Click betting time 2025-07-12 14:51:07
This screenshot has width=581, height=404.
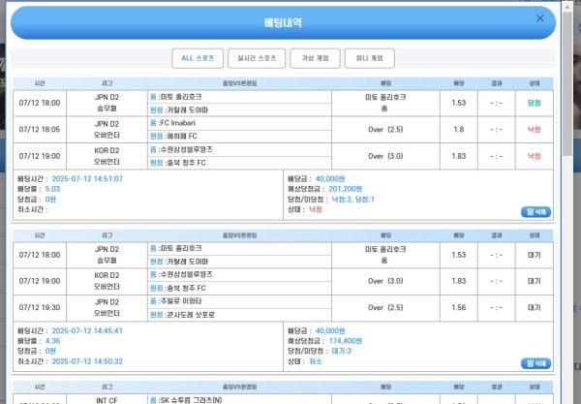coord(87,178)
